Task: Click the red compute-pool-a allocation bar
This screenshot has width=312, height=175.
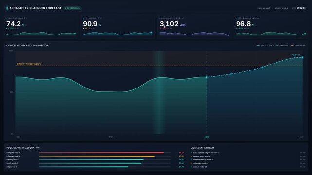Action: point(101,153)
